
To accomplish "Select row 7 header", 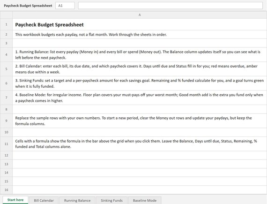I will point(6,98).
